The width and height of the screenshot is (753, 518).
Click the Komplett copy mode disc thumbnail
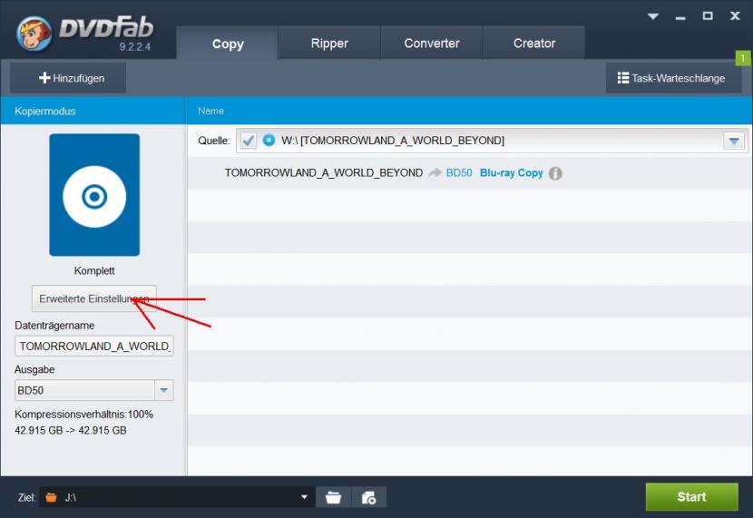point(94,195)
